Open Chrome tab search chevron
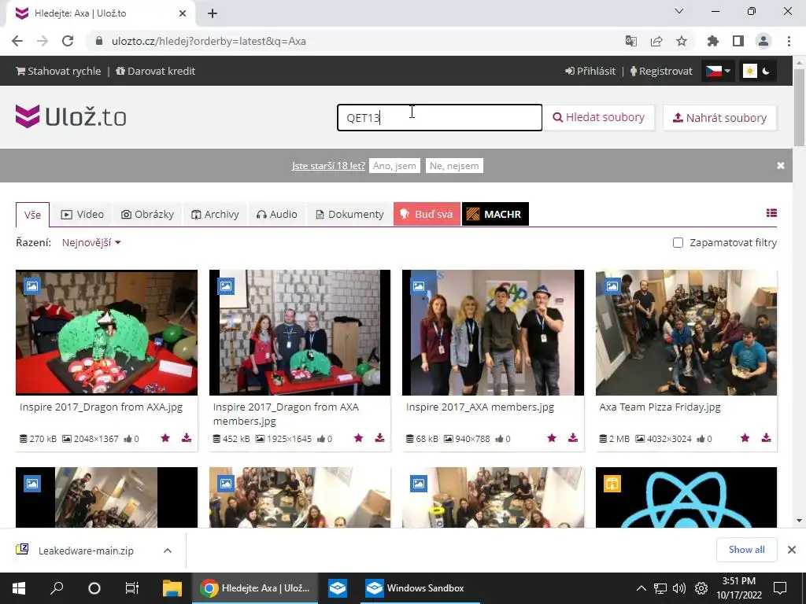 click(679, 11)
